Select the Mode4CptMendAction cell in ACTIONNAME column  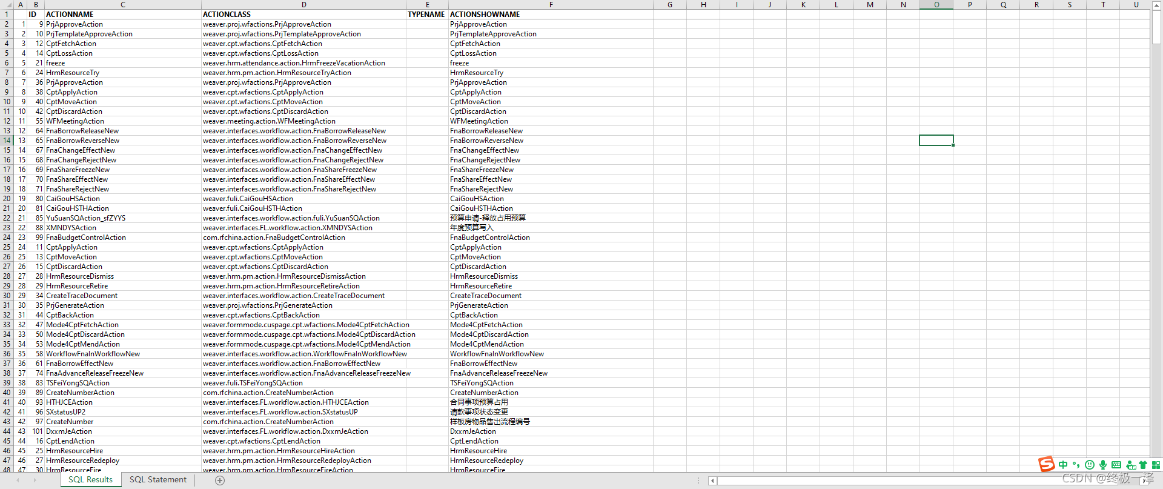pos(123,344)
